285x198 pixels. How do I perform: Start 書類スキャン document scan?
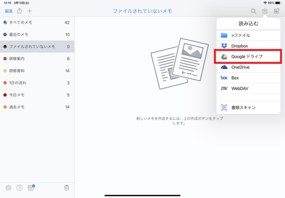pyautogui.click(x=248, y=107)
